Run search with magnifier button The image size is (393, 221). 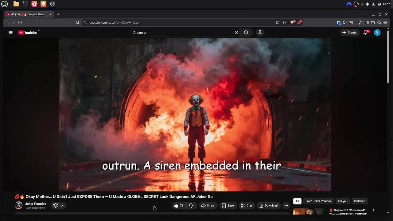pyautogui.click(x=246, y=33)
